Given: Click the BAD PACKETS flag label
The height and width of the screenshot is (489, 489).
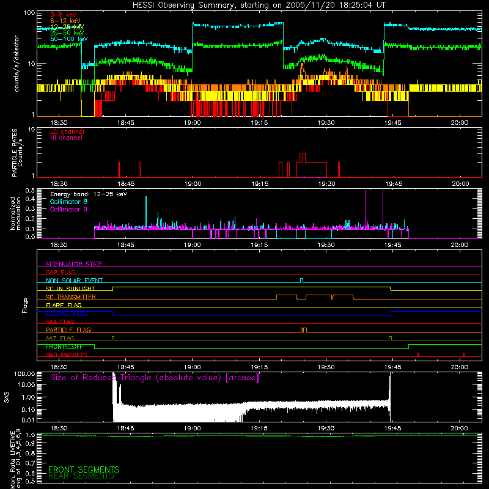Looking at the screenshot, I should tap(67, 355).
